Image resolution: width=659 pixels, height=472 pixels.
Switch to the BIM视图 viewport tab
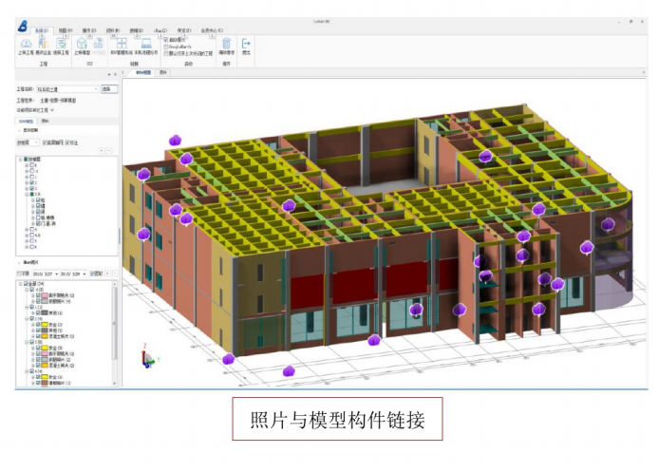144,71
